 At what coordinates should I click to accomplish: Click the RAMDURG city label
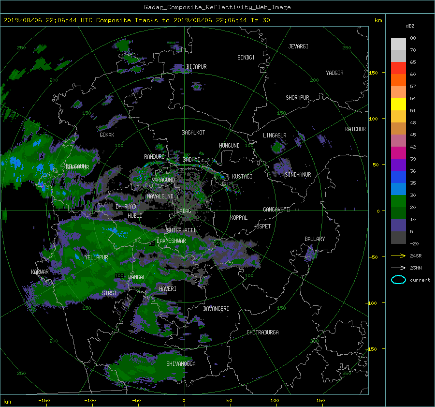154,157
